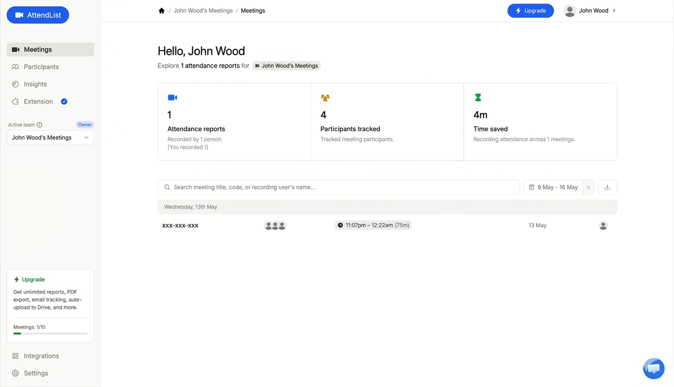Open the xxx-xxx-xxx meeting row
Viewport: 674px width, 387px height.
tap(387, 225)
